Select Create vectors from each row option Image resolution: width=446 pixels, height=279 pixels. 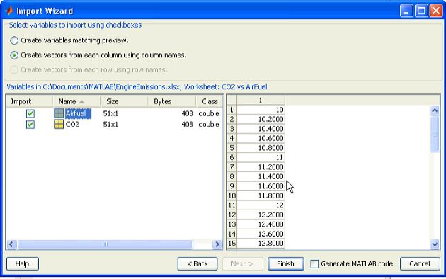[14, 69]
